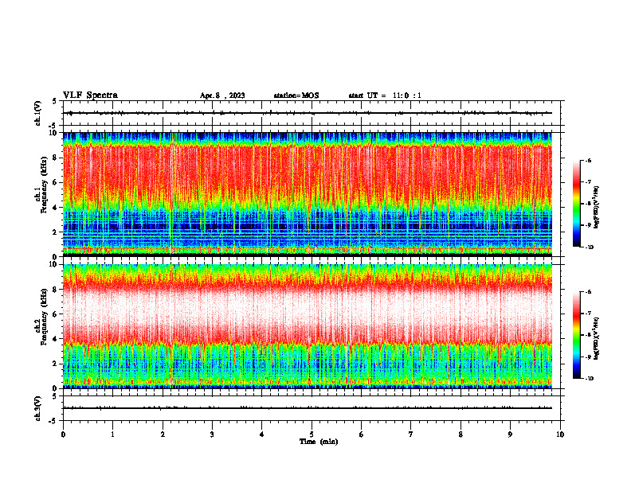
Task: Click the ch.1 spectrogram color bar
Action: (576, 204)
